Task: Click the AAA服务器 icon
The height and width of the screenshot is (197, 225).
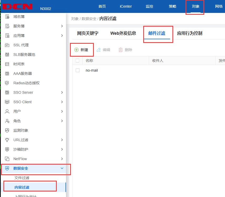Action: point(7,74)
